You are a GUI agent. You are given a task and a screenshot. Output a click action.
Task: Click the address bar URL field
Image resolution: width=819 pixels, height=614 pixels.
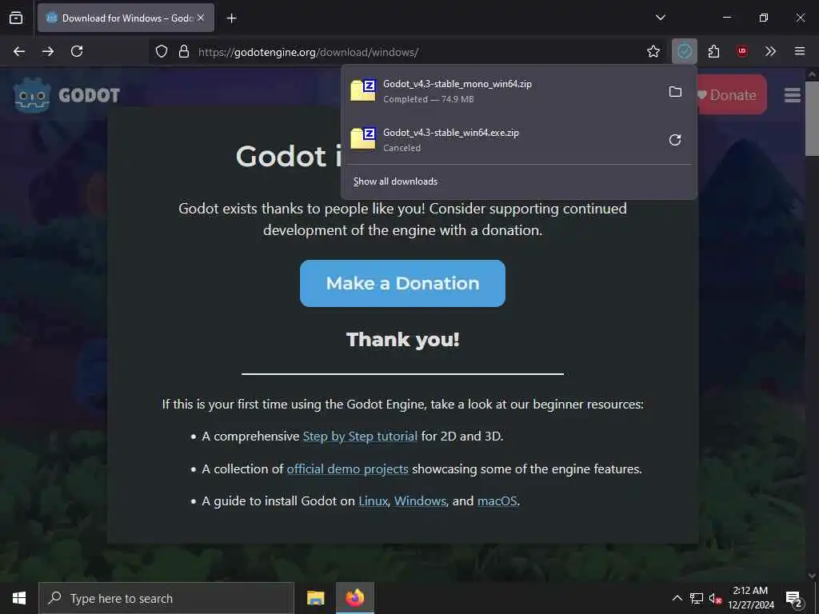pos(417,52)
